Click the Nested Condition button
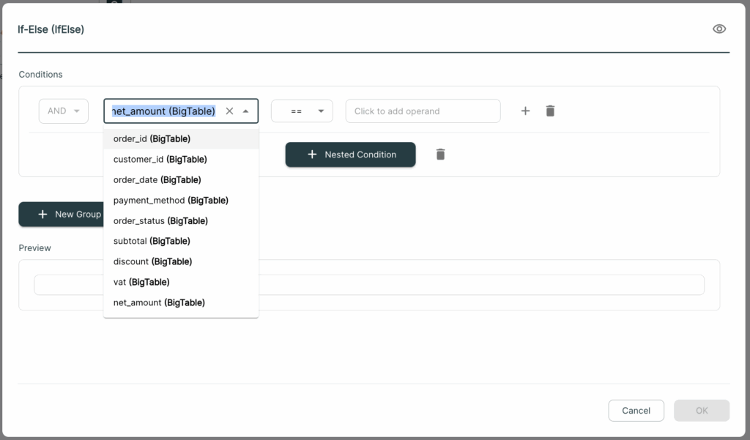The width and height of the screenshot is (750, 440). point(351,154)
